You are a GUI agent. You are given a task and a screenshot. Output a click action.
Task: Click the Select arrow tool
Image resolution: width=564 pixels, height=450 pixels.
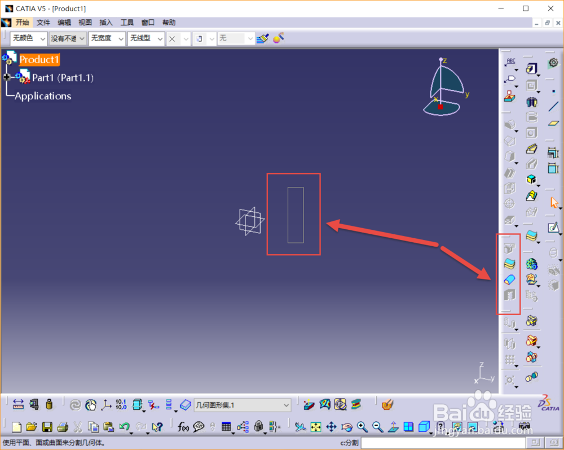554,203
